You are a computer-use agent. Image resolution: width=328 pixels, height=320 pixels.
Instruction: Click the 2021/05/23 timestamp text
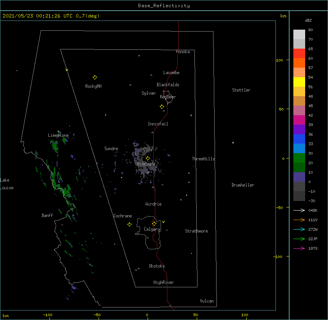click(51, 16)
